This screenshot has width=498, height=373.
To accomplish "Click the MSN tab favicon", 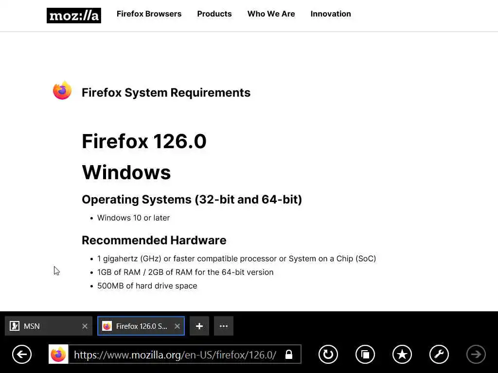I will [x=15, y=326].
